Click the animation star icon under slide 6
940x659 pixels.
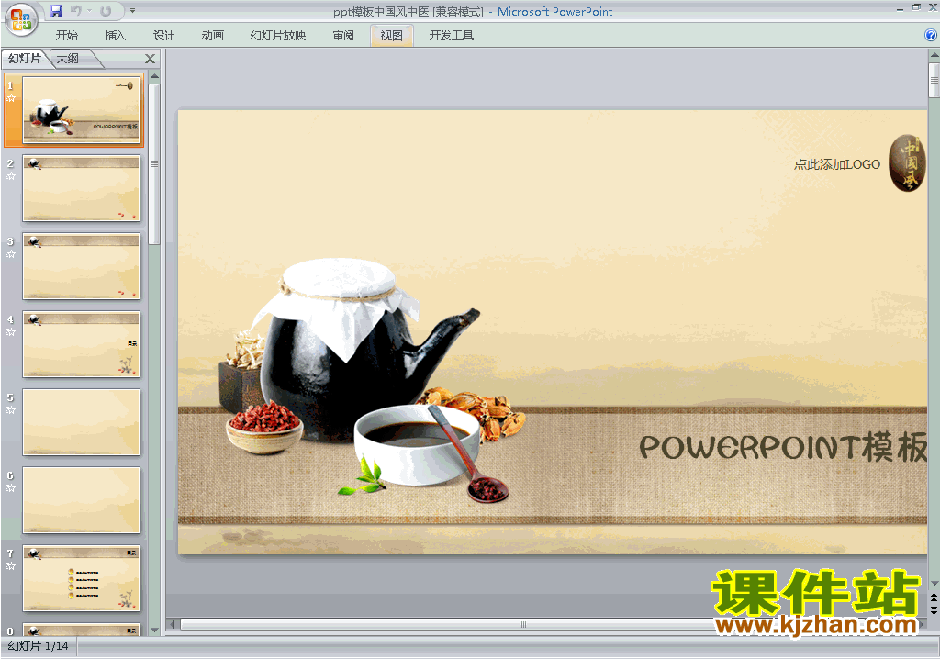(x=10, y=487)
